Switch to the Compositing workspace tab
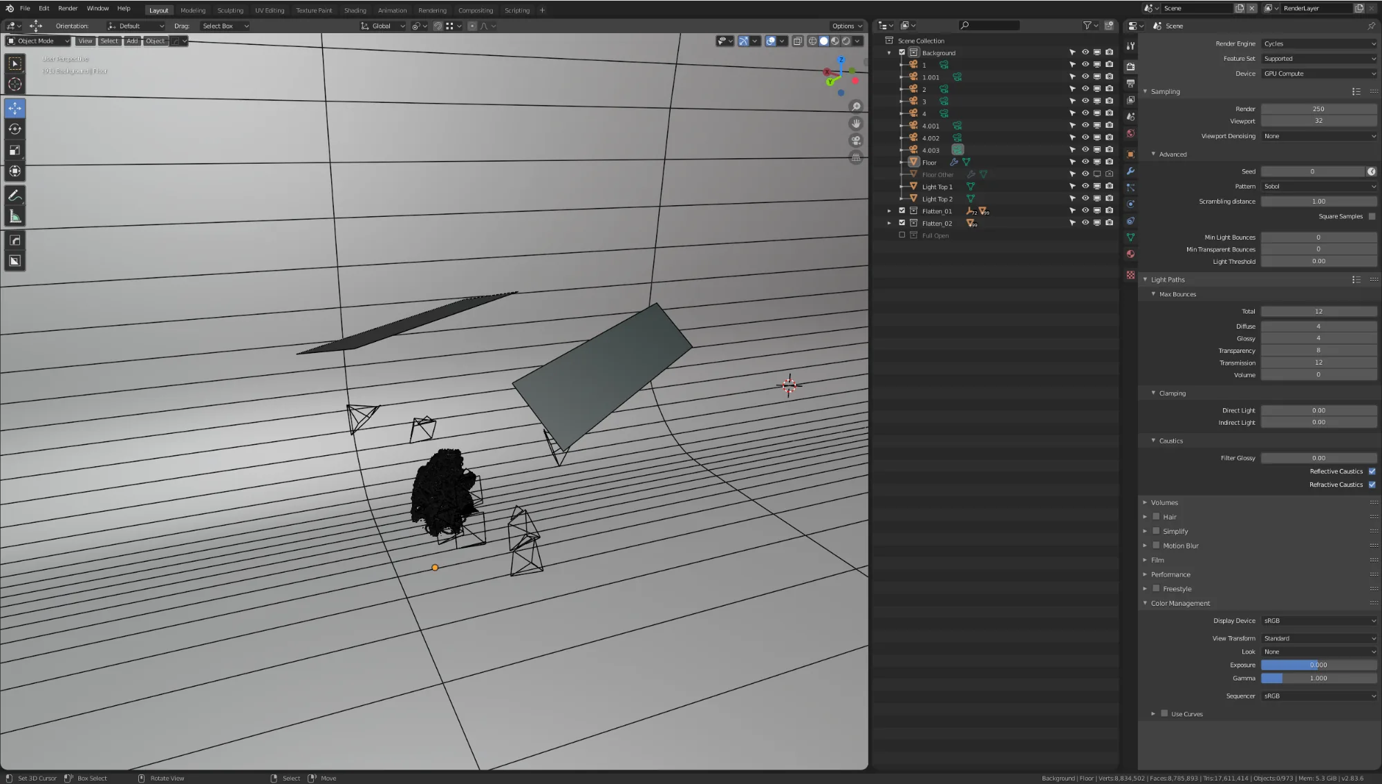This screenshot has width=1382, height=784. (476, 10)
